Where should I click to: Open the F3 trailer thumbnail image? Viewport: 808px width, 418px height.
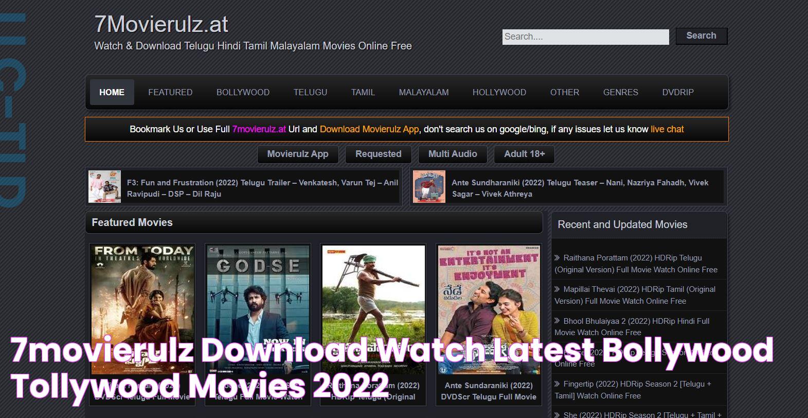pos(104,187)
